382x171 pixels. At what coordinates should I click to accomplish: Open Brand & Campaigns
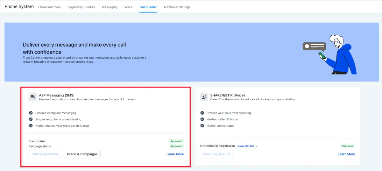click(82, 154)
